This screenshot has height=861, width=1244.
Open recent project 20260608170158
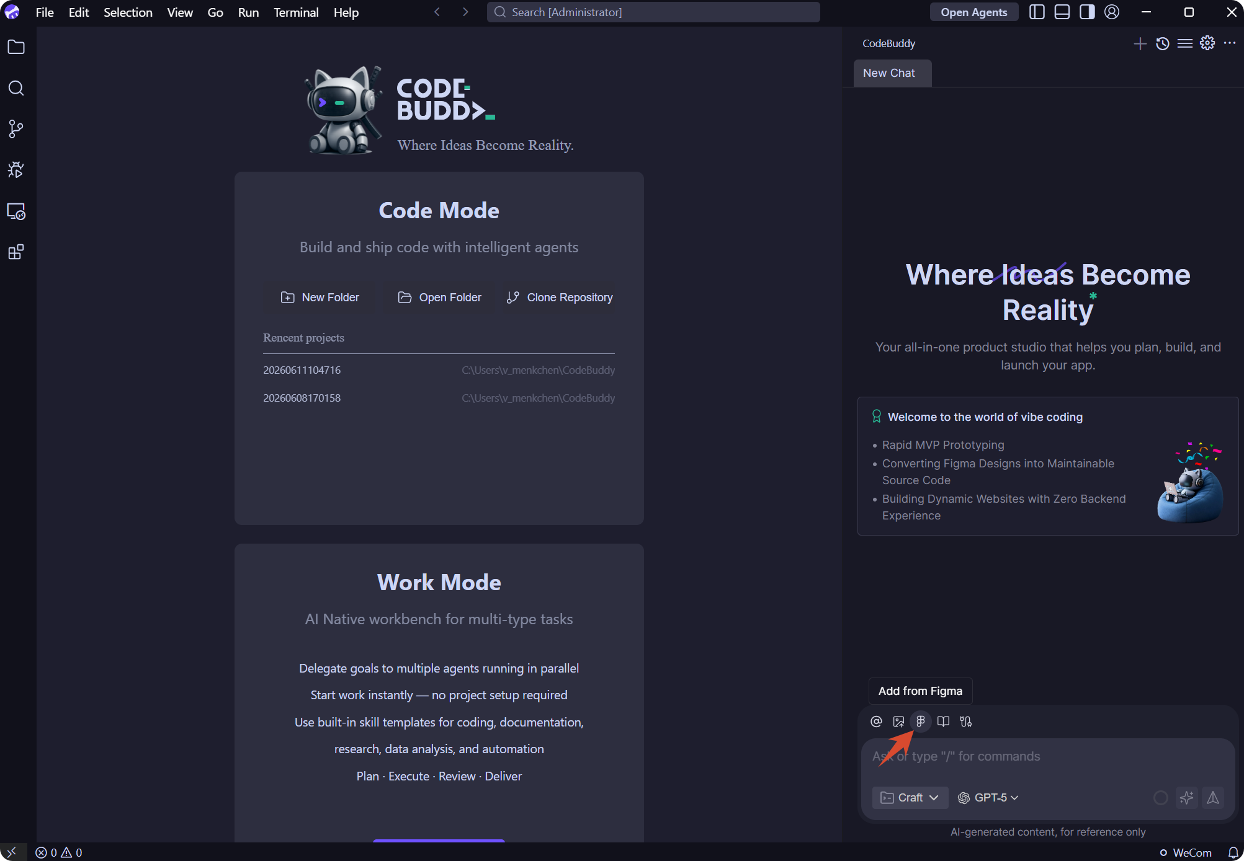click(x=439, y=398)
